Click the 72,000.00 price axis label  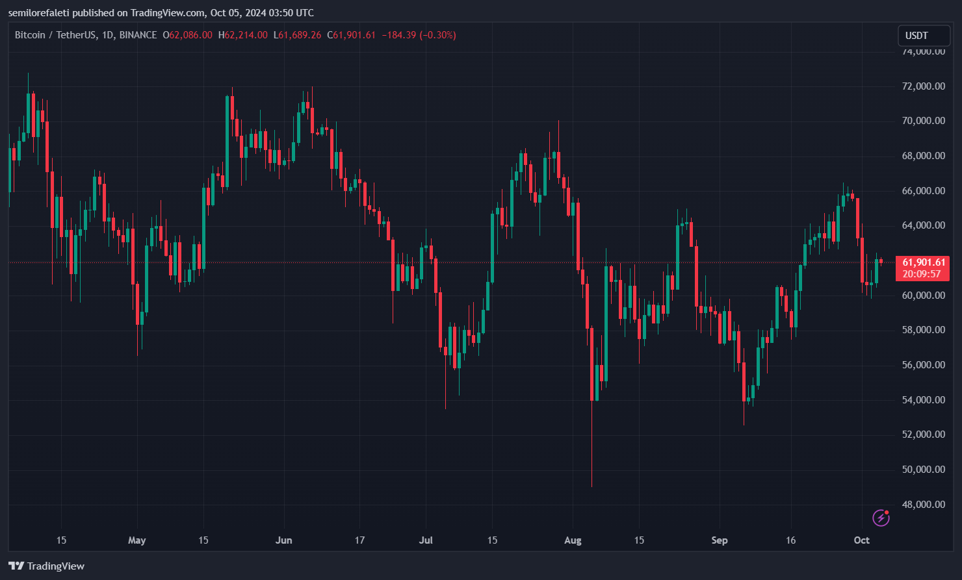coord(922,86)
